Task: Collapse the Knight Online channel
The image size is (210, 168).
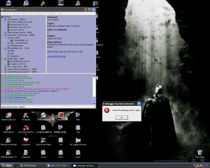Action: click(x=3, y=59)
